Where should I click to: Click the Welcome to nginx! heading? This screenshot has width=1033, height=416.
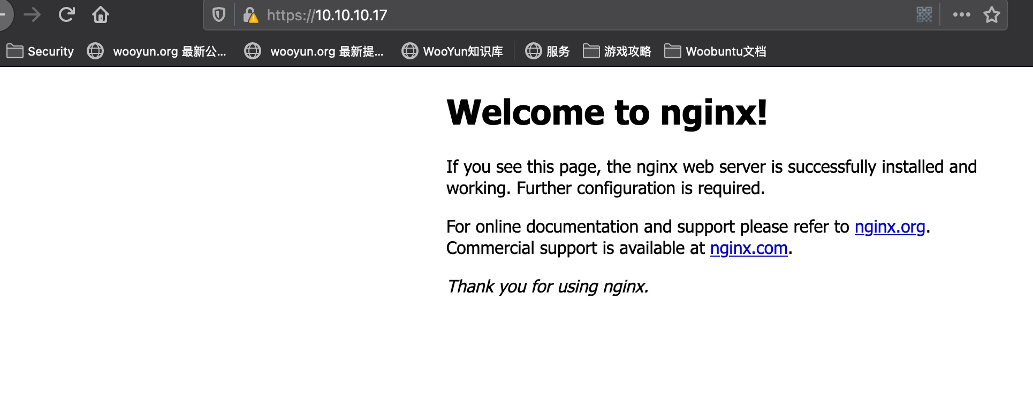[607, 113]
